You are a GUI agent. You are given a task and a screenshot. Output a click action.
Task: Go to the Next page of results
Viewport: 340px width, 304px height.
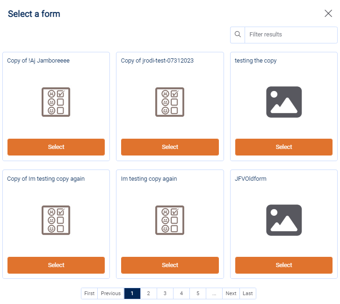(x=231, y=293)
